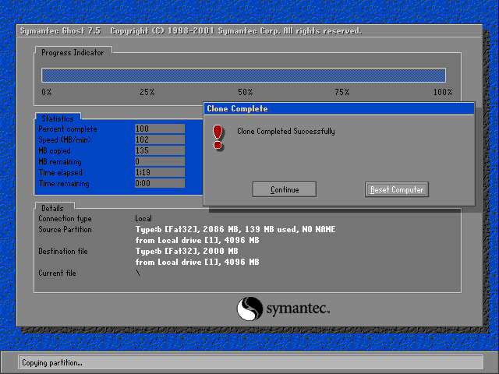The image size is (499, 374).
Task: Click the 'Time elapsed' label
Action: [x=61, y=173]
